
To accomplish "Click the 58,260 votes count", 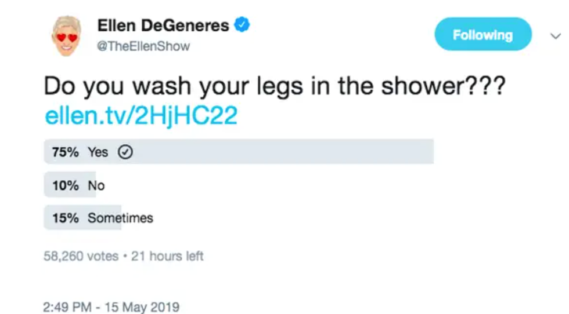I will point(81,255).
